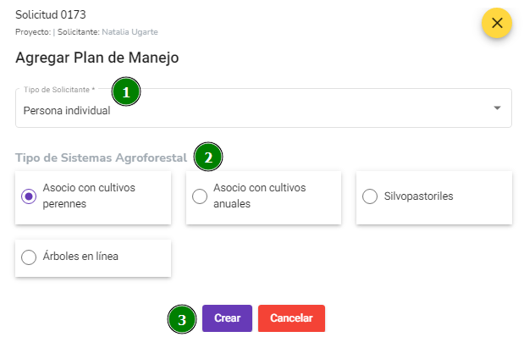524x348 pixels.
Task: Click the Crear button
Action: pyautogui.click(x=227, y=318)
